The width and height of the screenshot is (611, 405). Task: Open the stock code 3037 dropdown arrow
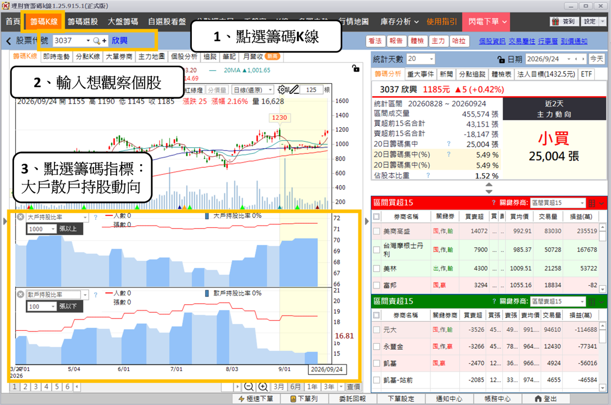point(88,40)
